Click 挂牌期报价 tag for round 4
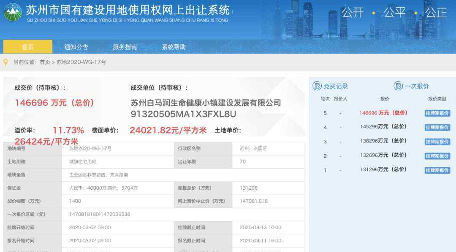456x252 pixels. coord(437,128)
